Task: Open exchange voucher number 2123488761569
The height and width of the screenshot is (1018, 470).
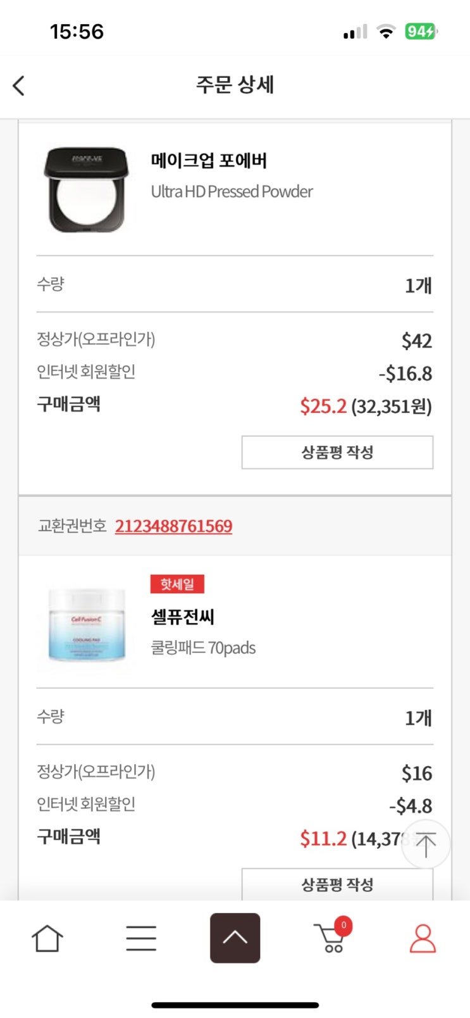Action: coord(173,526)
